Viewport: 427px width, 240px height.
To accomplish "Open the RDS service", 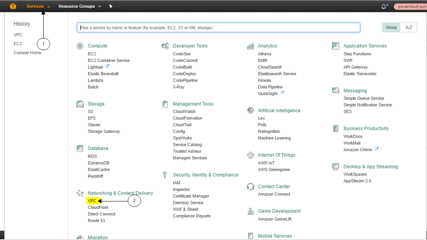I will click(93, 156).
